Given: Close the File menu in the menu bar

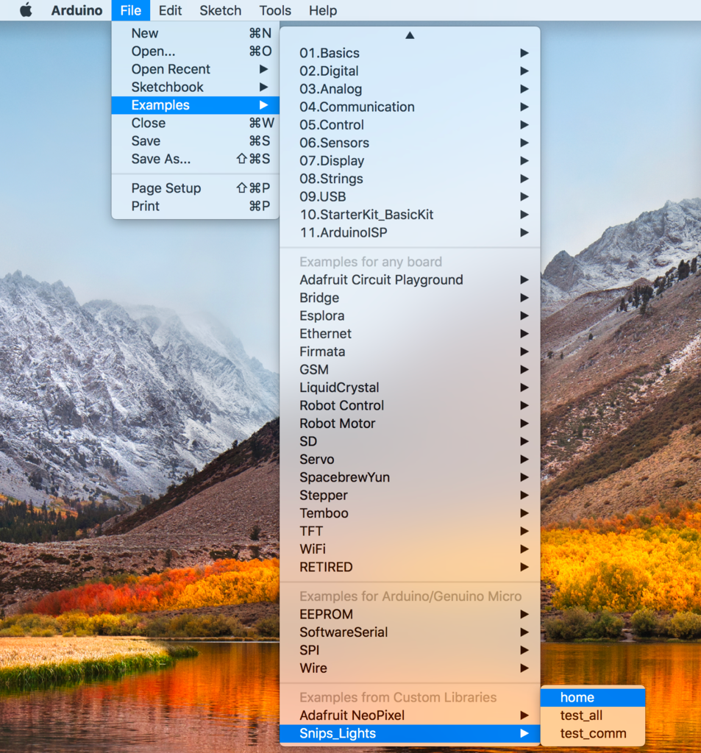Looking at the screenshot, I should 131,10.
